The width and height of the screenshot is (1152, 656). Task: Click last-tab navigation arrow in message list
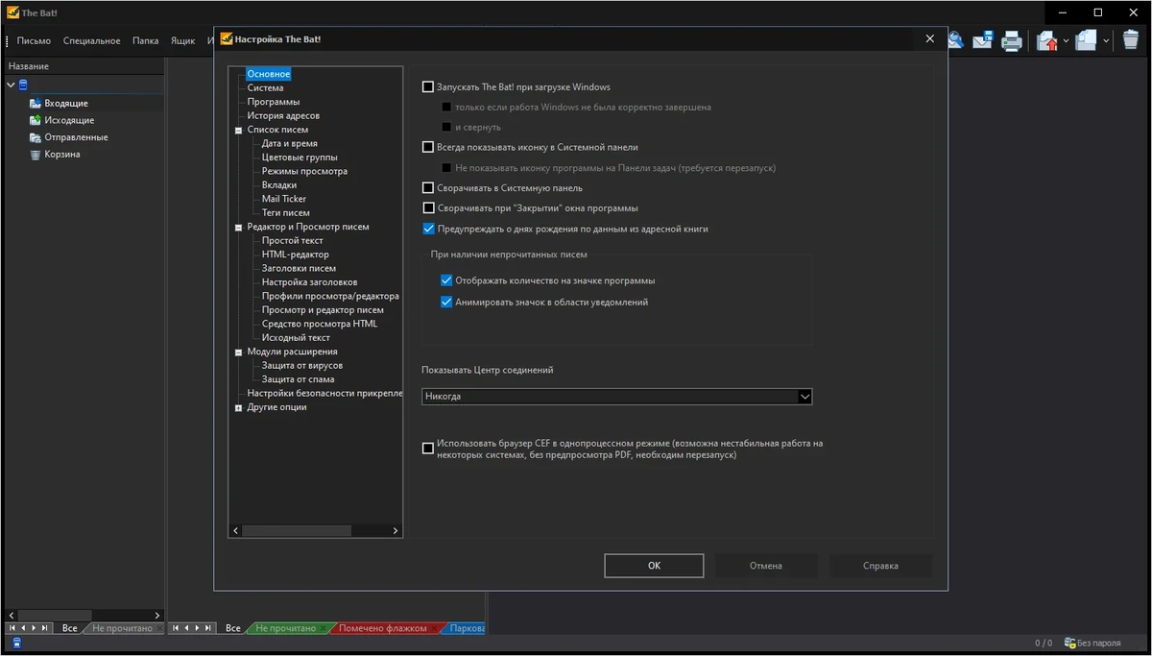[x=207, y=628]
